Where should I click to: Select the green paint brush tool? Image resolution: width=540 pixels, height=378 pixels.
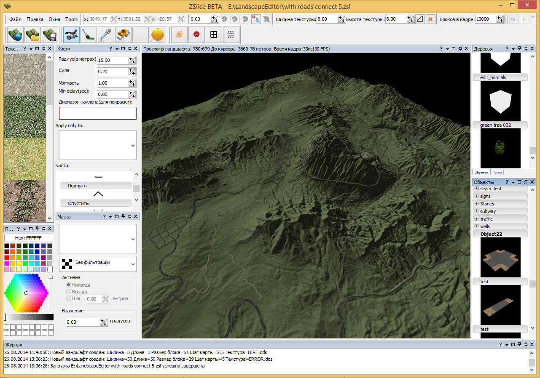pyautogui.click(x=89, y=35)
